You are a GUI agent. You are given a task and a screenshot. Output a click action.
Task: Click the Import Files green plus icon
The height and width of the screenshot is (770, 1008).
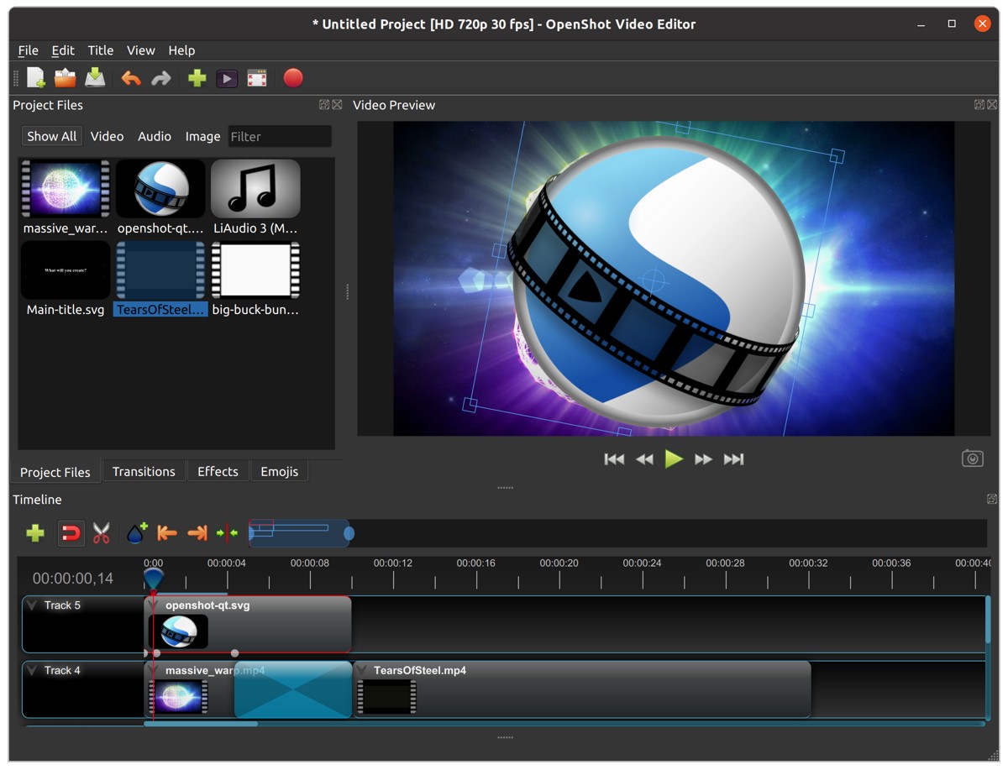[x=196, y=77]
